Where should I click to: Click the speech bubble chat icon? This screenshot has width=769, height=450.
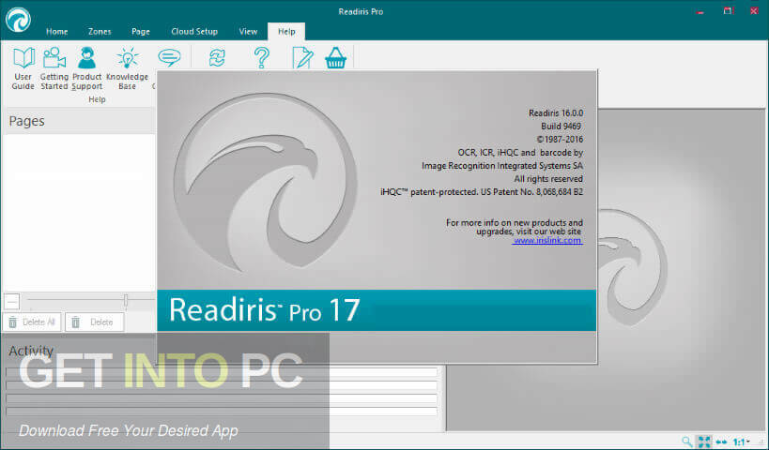point(169,58)
